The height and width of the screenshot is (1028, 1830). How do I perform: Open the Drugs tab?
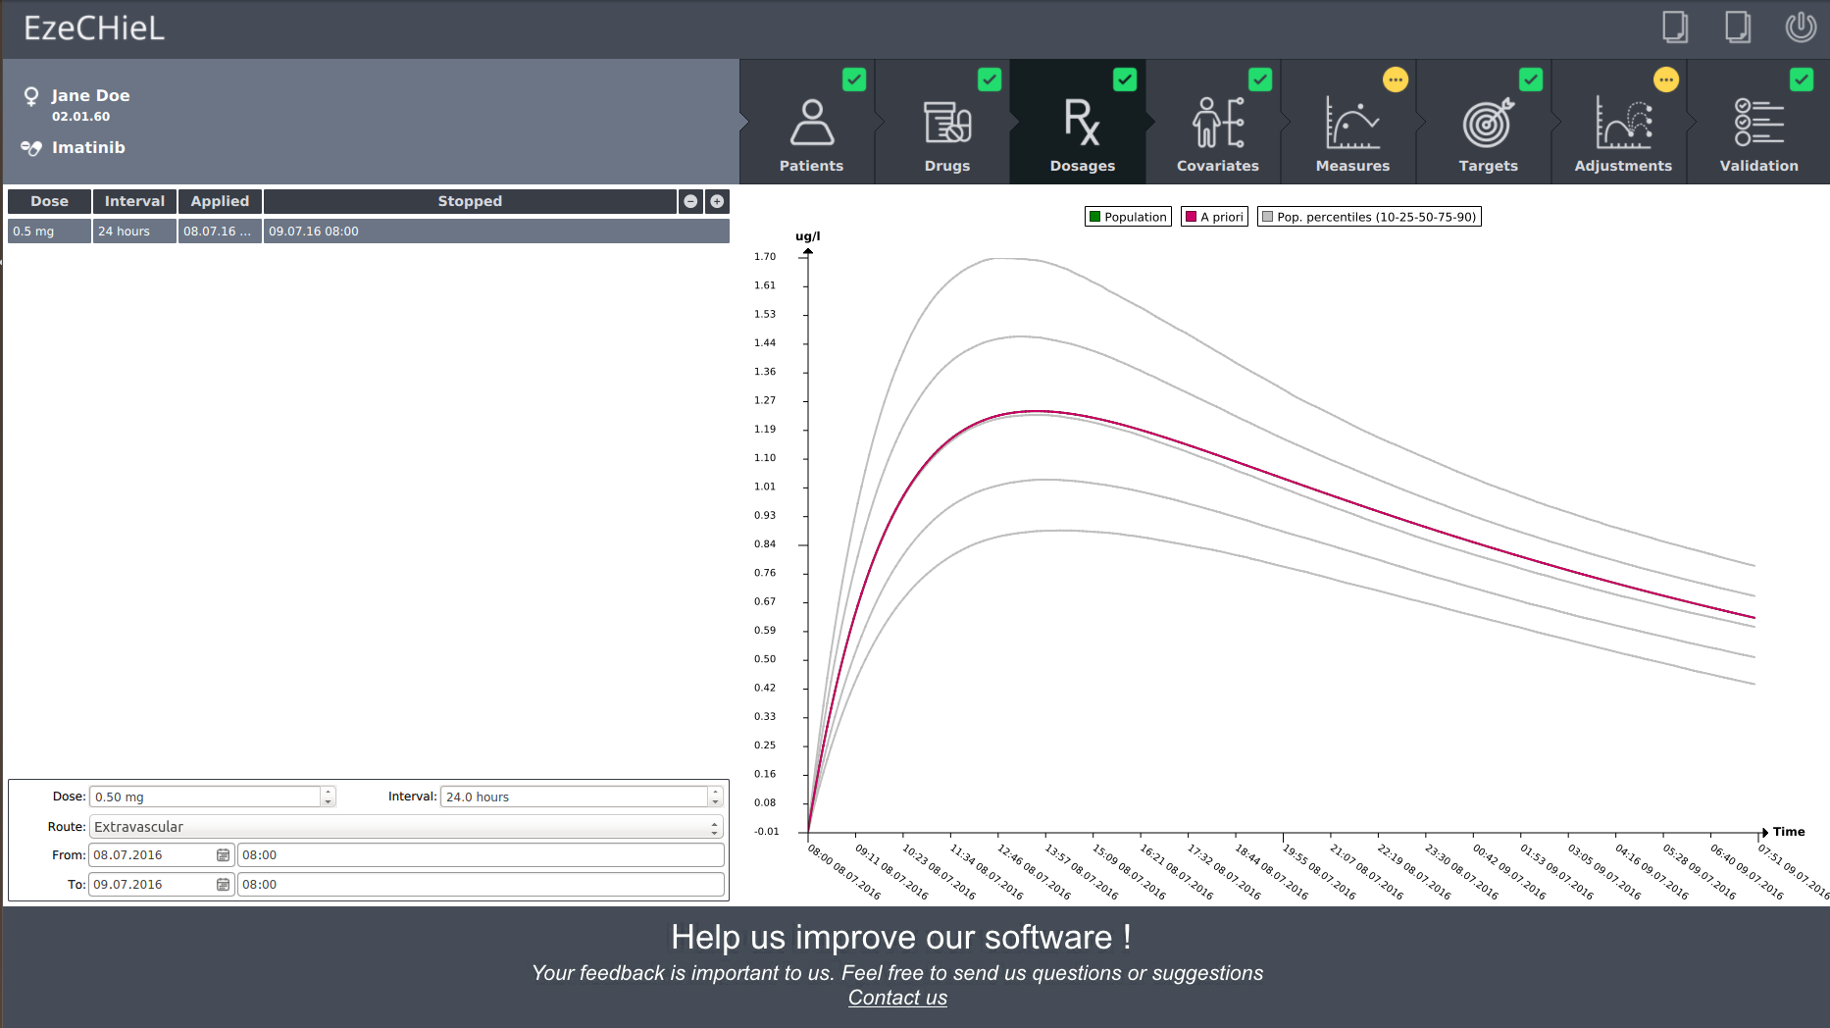(x=945, y=122)
